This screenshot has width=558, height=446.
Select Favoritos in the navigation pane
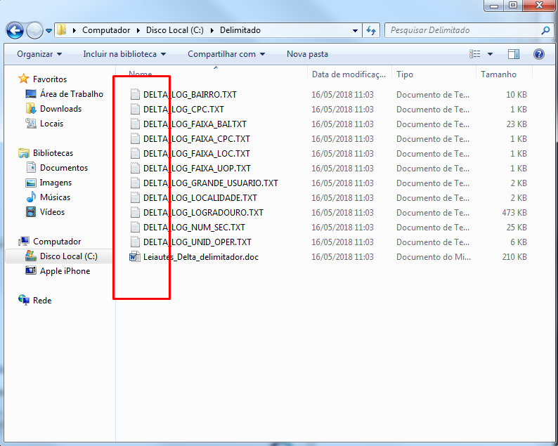click(x=50, y=79)
